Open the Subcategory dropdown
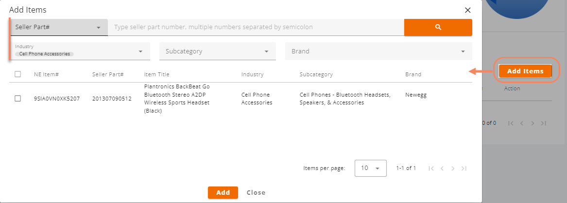This screenshot has height=203, width=567. click(x=218, y=51)
